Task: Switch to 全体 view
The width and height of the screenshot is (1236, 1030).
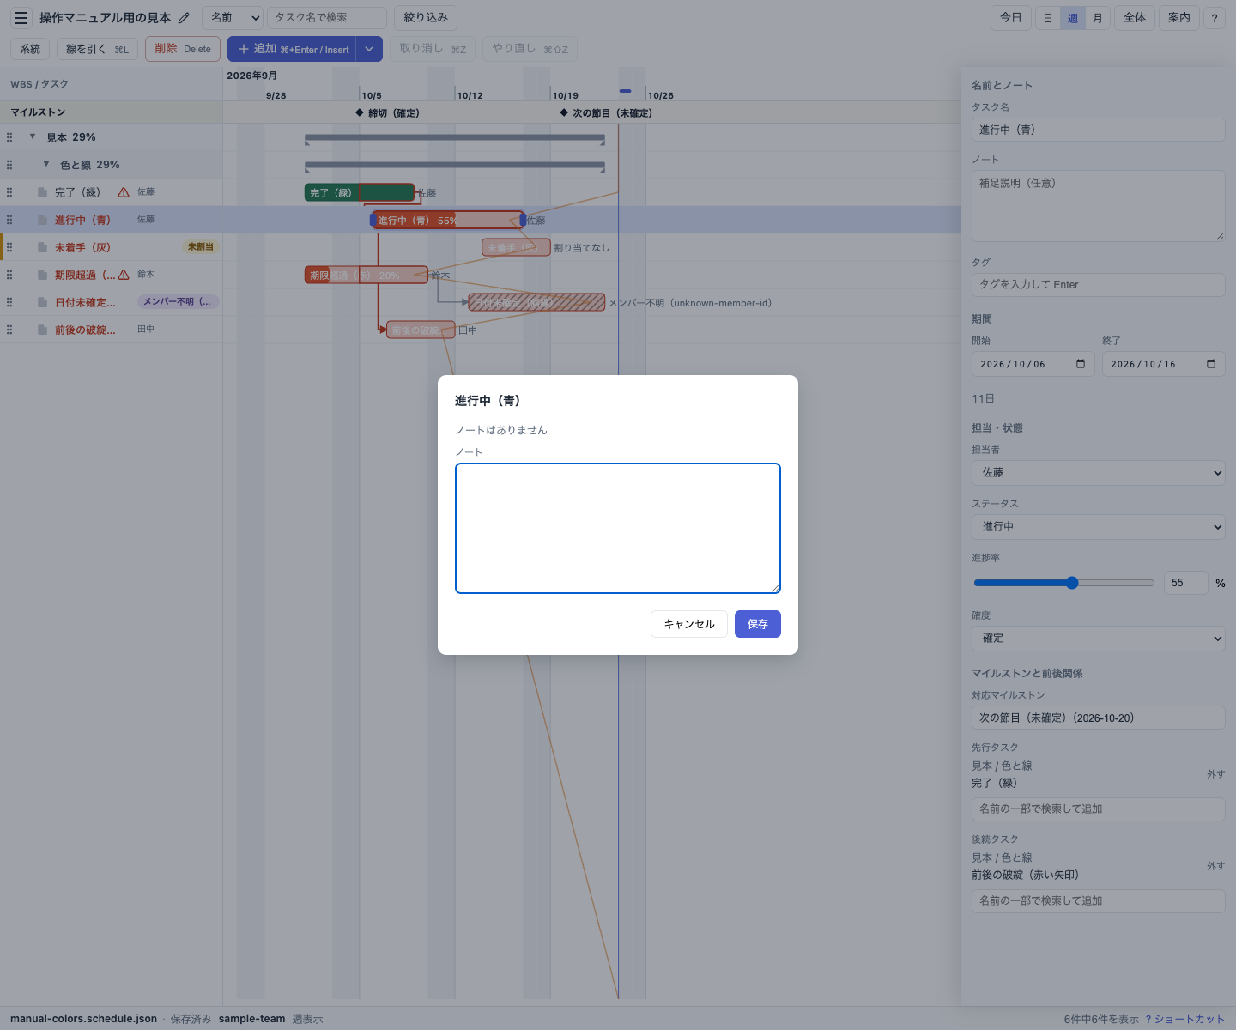Action: click(1135, 18)
